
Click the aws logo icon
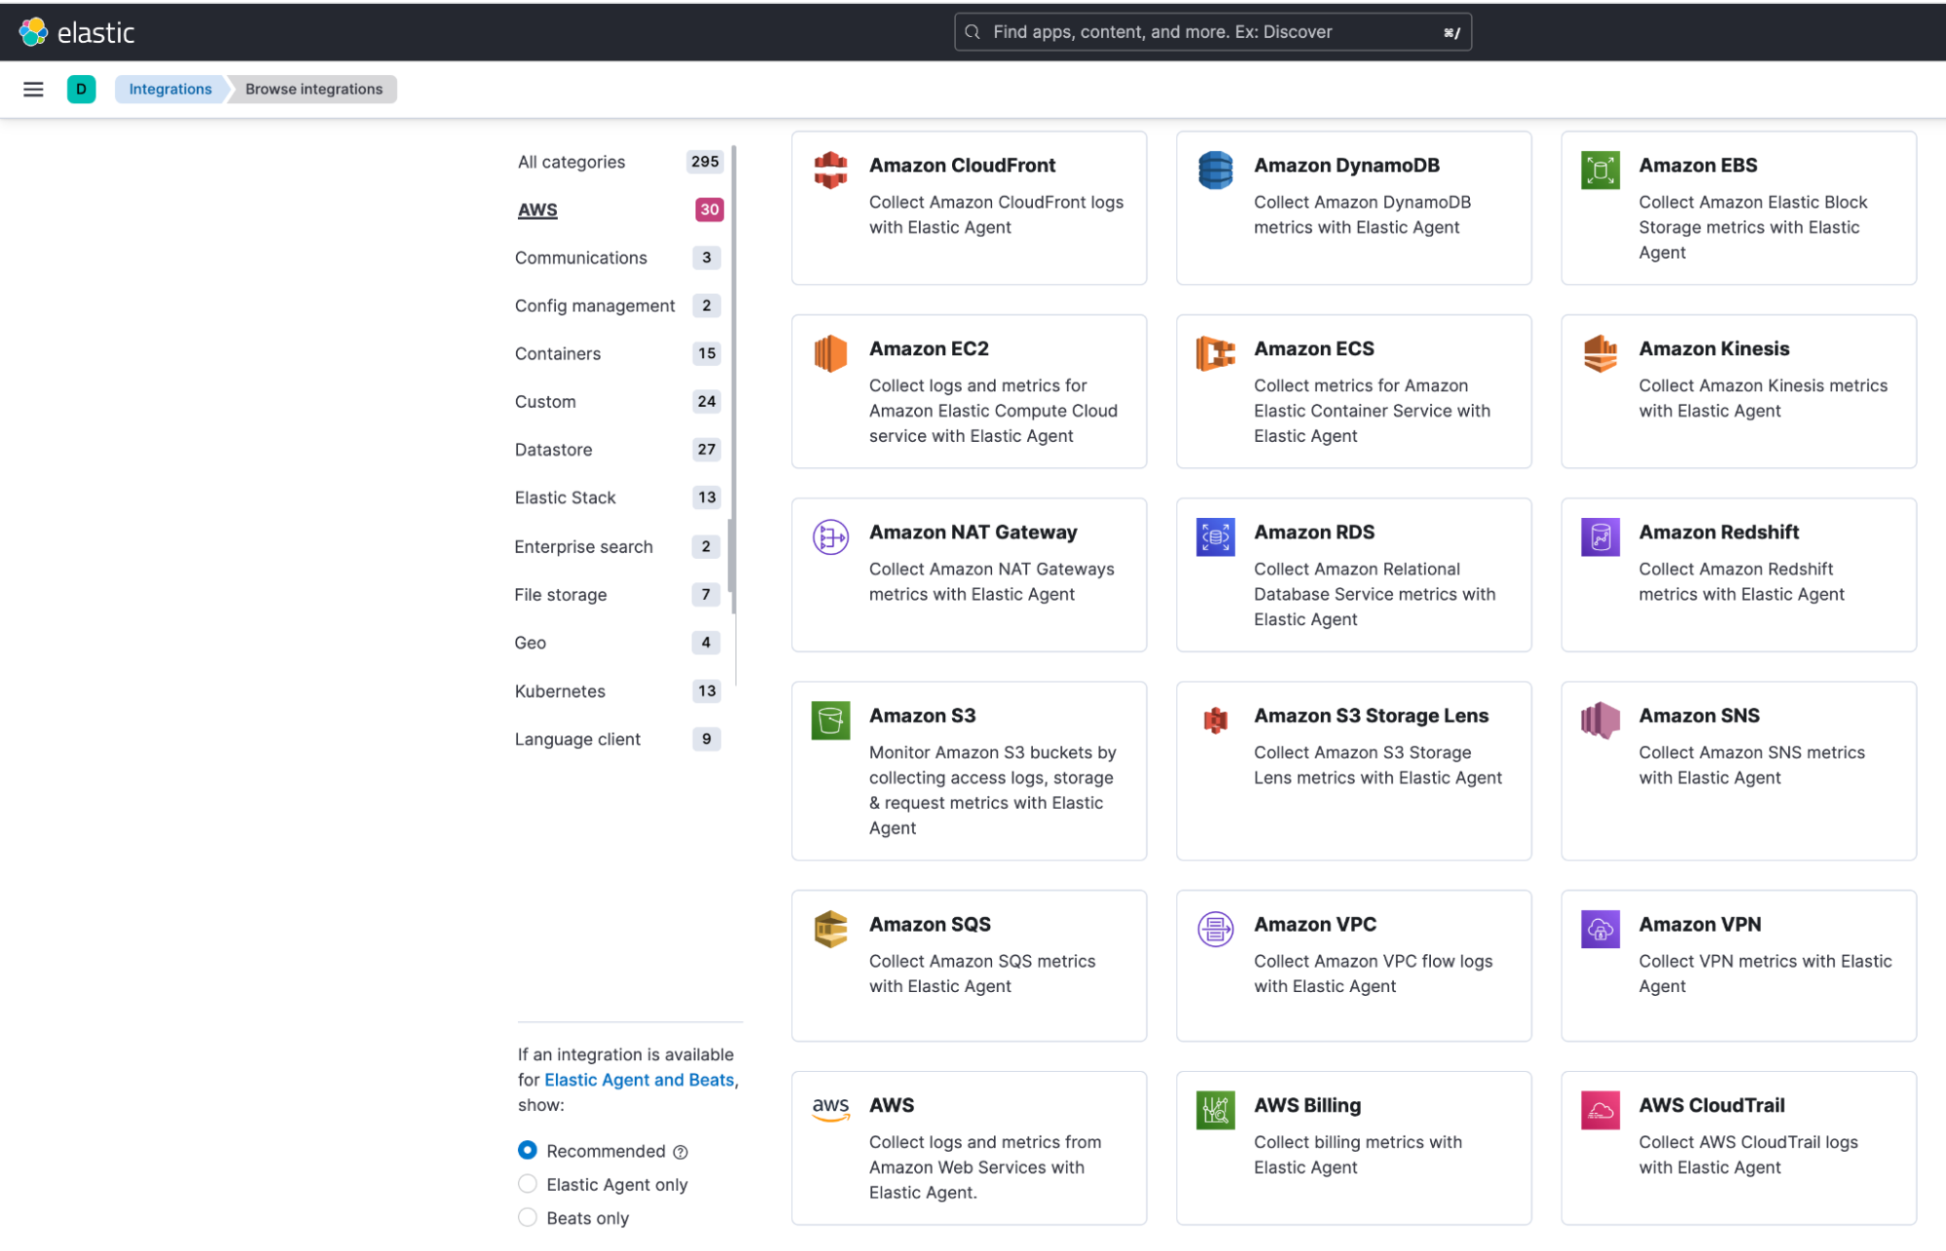pos(830,1108)
